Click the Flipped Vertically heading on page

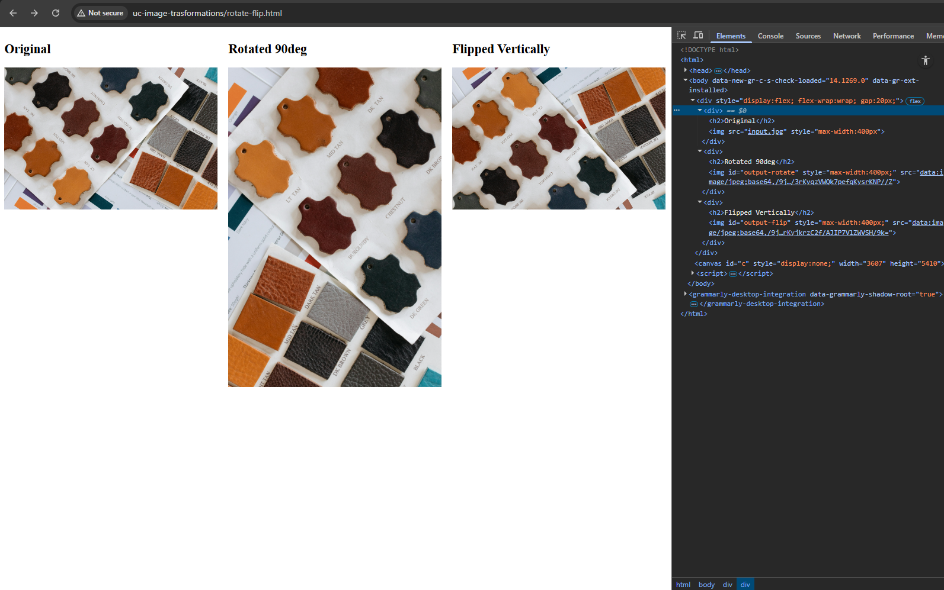point(501,49)
